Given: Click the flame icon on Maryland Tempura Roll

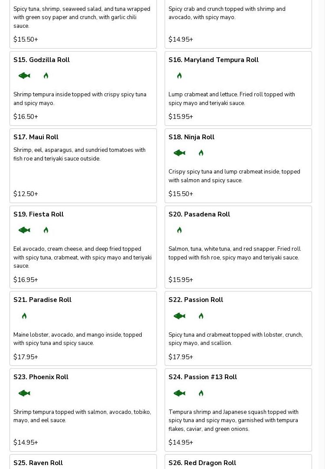Looking at the screenshot, I should point(179,76).
